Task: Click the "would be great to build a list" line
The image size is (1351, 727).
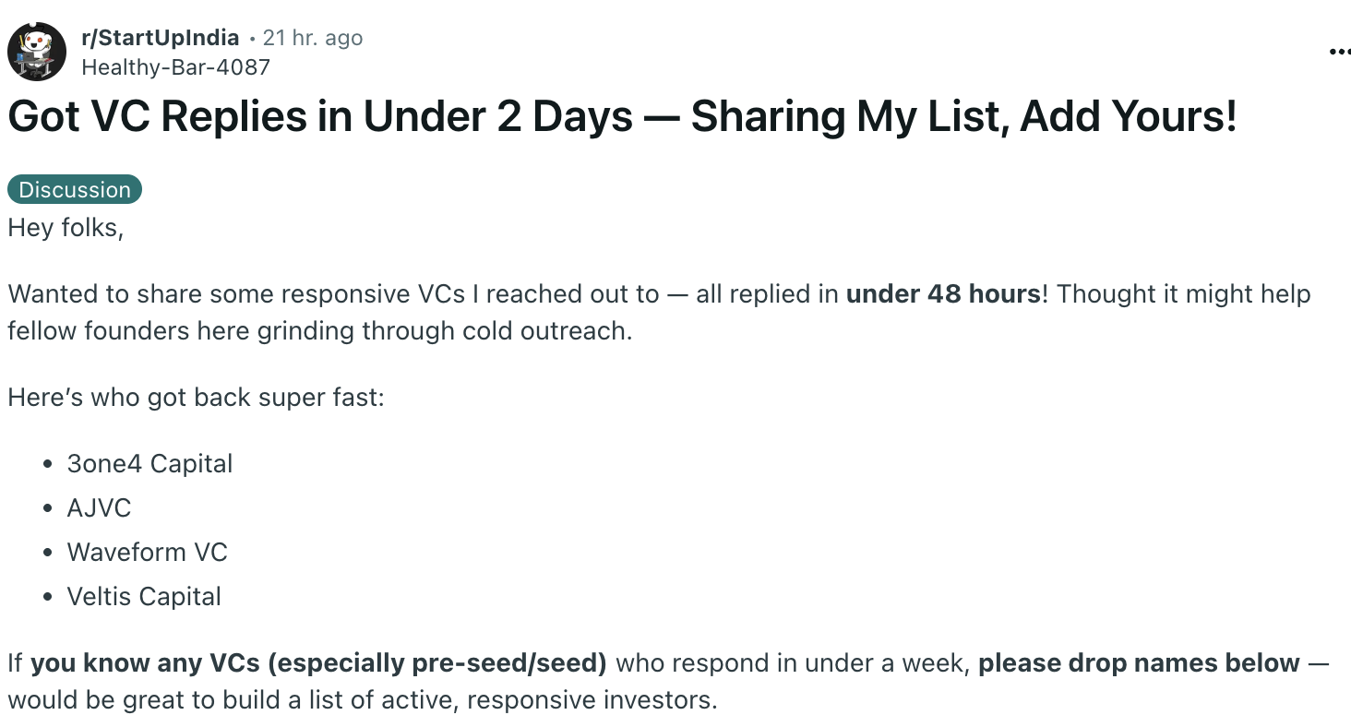Action: (362, 700)
